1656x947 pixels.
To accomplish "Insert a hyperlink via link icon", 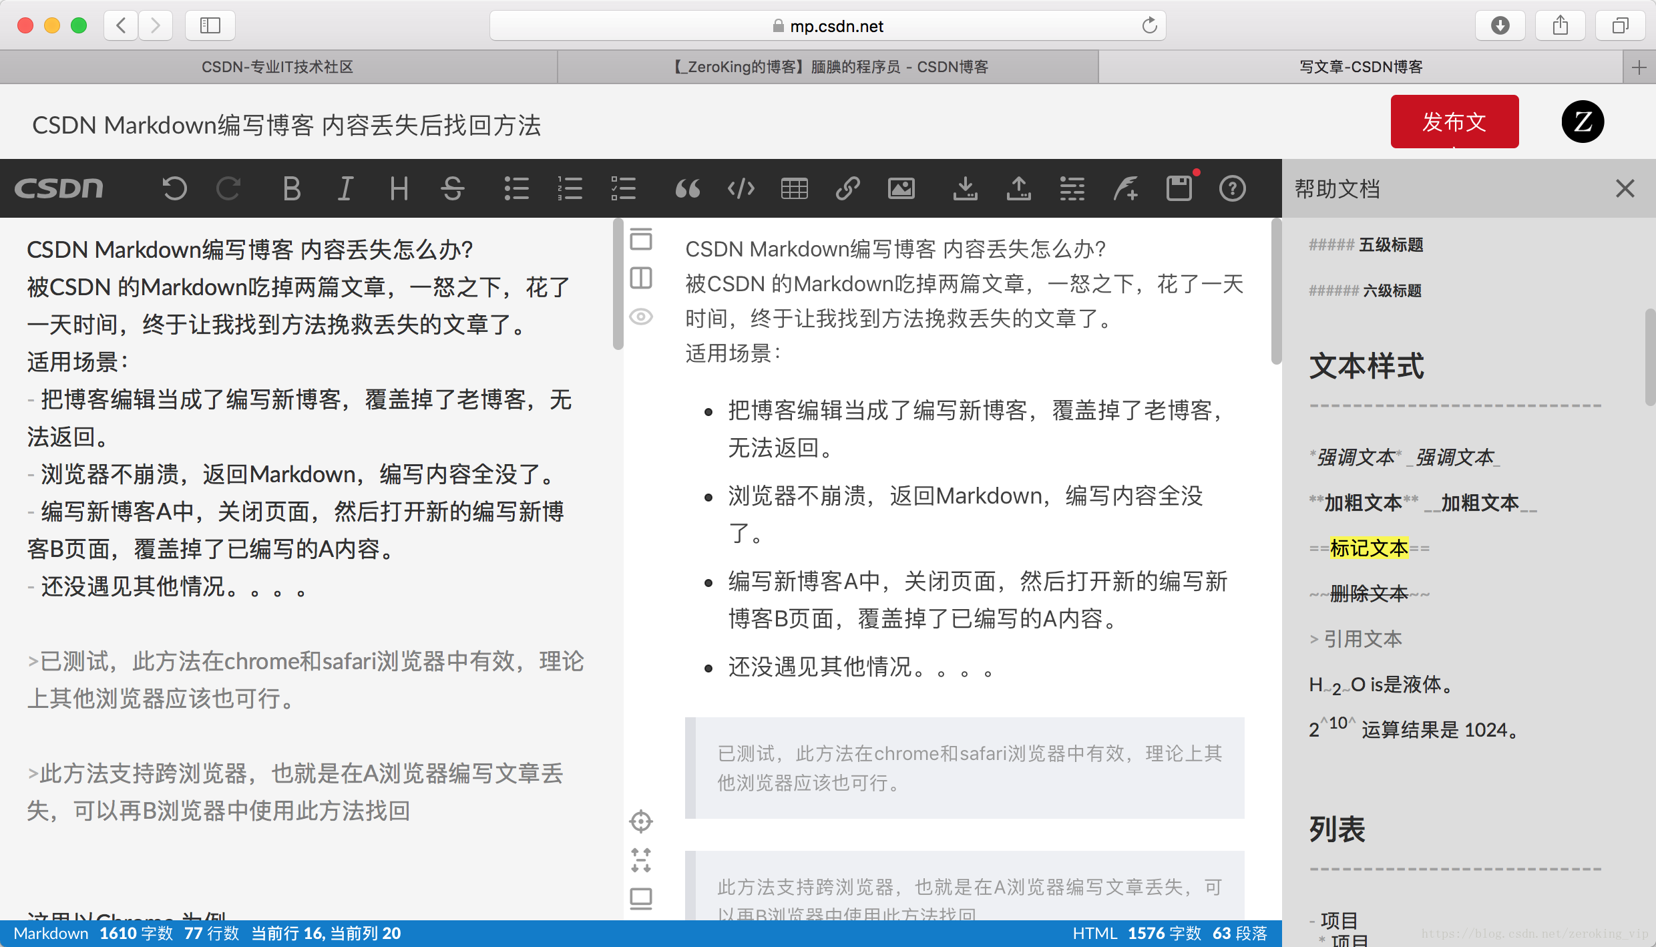I will pyautogui.click(x=847, y=188).
